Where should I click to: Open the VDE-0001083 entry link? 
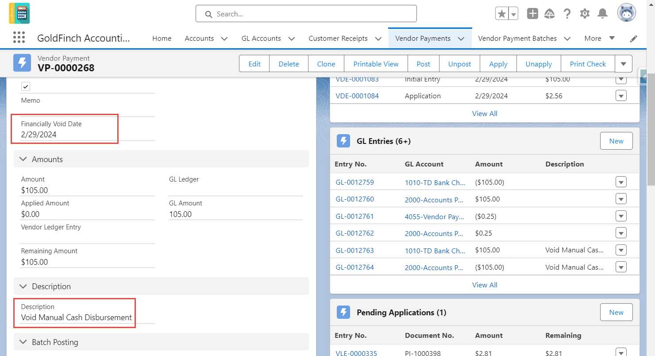357,79
